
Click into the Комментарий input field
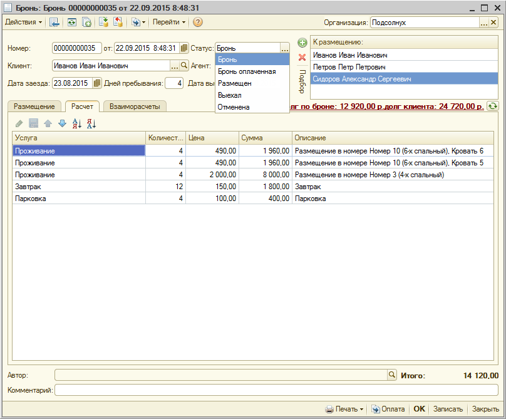tap(276, 390)
